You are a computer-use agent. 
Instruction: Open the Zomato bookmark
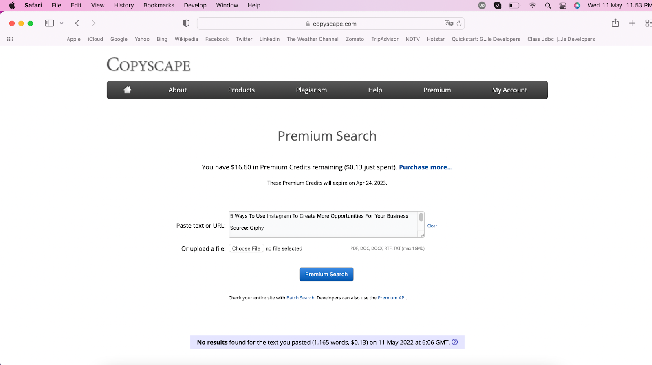[355, 39]
